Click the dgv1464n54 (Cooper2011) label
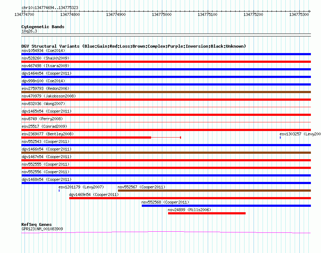This screenshot has width=321, height=253. 47,73
